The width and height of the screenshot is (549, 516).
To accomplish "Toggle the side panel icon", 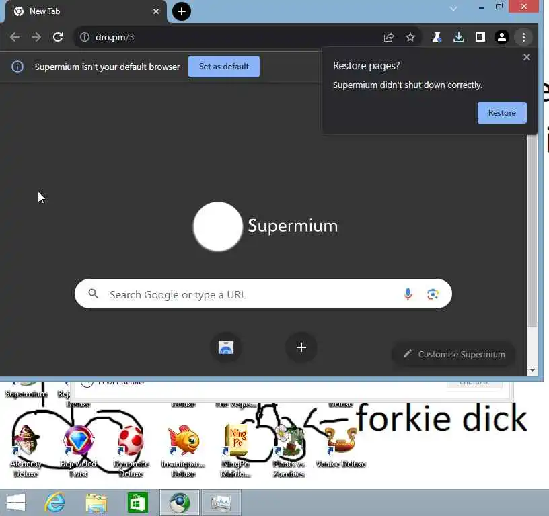I will [x=480, y=37].
